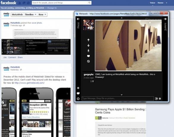Open the Timeline dropdown
174x137 pixels.
(31, 15)
